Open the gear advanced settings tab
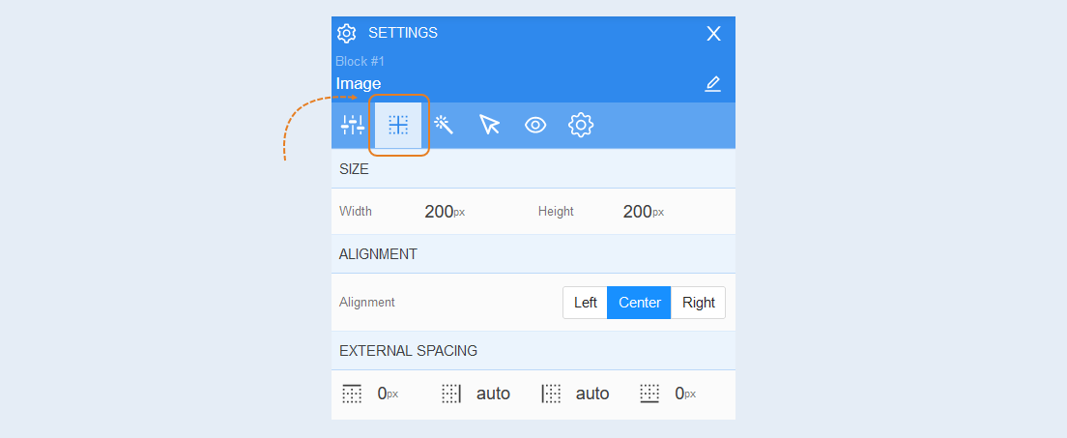 pos(581,125)
